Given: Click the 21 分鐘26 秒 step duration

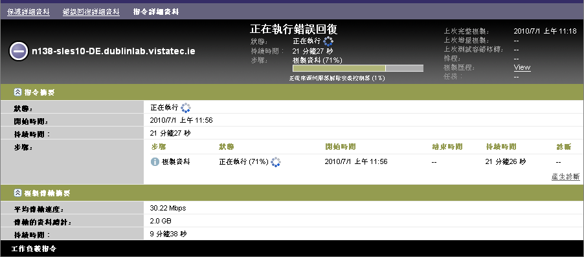Looking at the screenshot, I should click(506, 162).
